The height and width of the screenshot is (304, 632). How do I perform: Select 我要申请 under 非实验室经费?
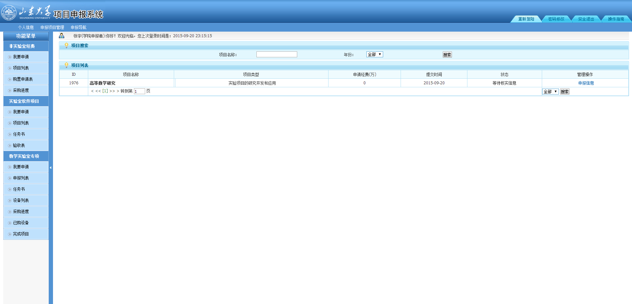click(x=26, y=57)
